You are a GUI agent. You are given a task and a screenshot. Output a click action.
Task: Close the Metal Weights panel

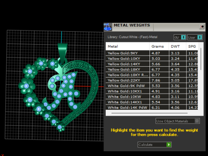tap(202, 27)
